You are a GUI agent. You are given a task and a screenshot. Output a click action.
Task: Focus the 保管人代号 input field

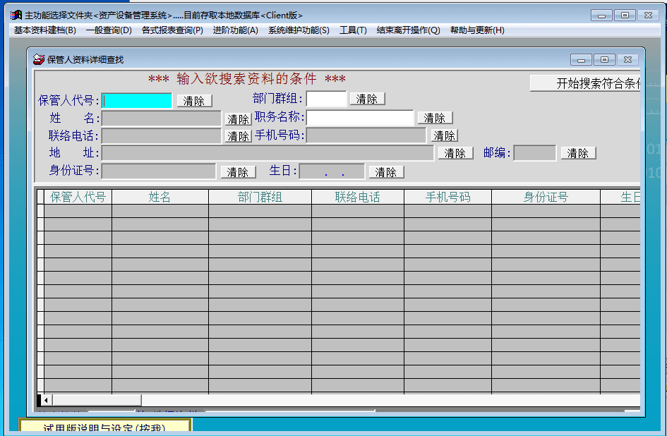tap(137, 100)
